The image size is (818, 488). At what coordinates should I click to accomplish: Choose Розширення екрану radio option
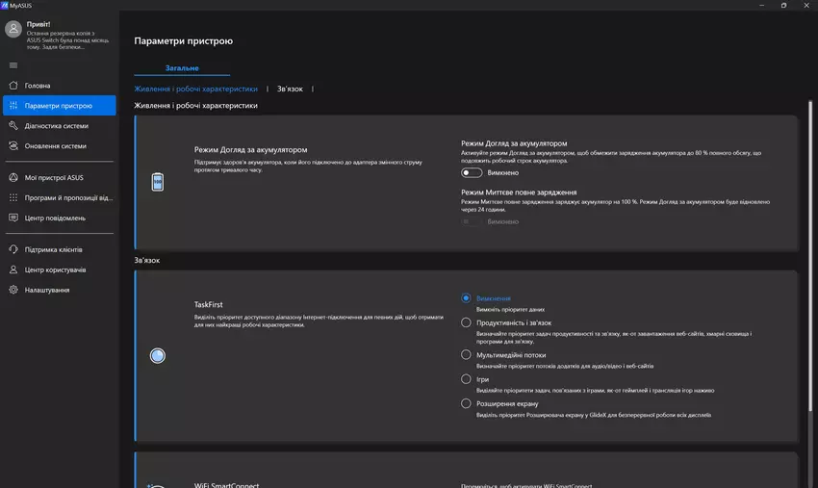pyautogui.click(x=467, y=404)
